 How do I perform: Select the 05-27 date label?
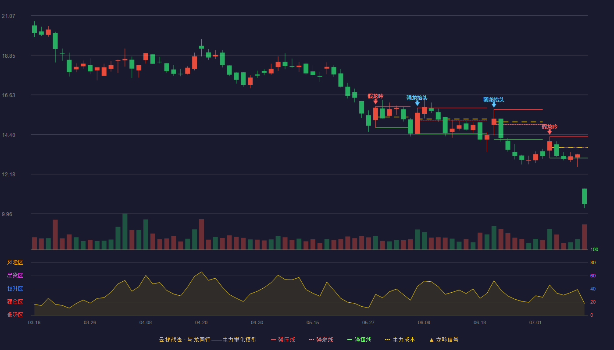[x=368, y=322]
